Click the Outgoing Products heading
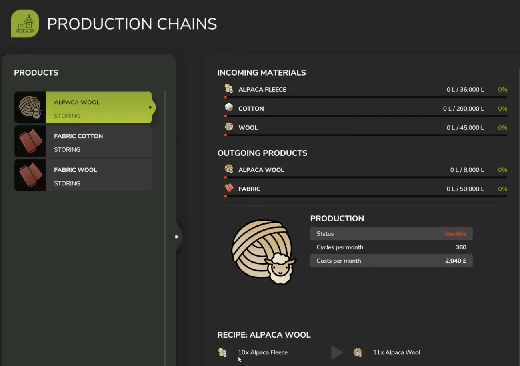520x366 pixels. 262,153
